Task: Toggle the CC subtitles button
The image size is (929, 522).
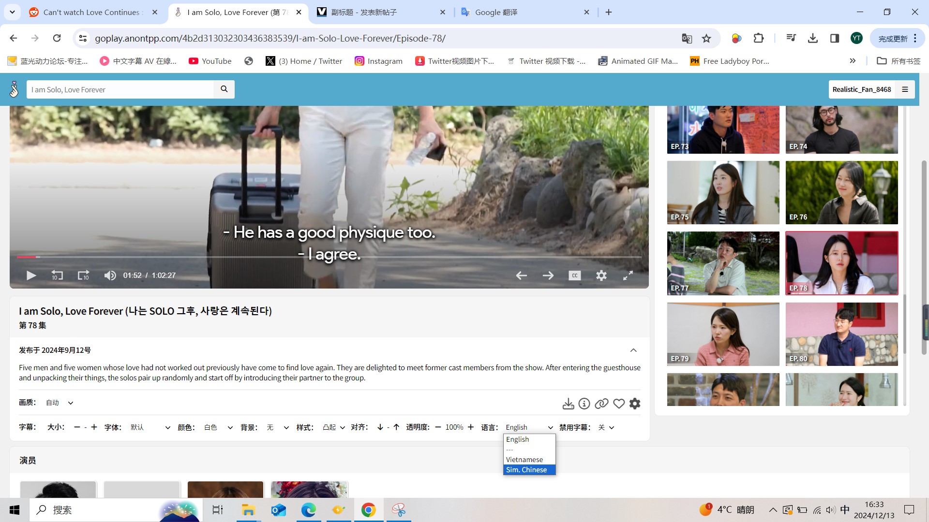Action: [x=574, y=275]
